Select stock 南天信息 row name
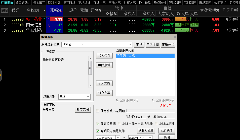This screenshot has width=240, height=140. 34,25
